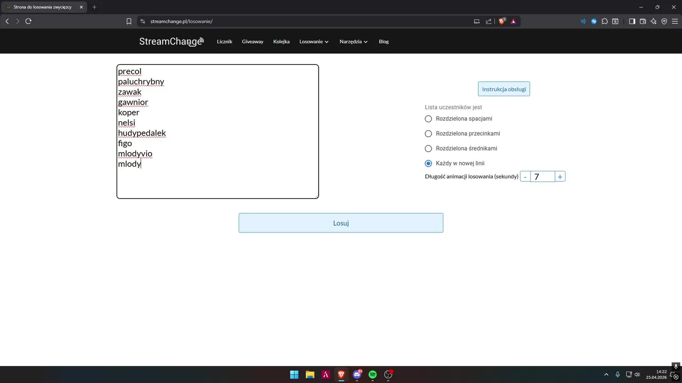
Task: Open site settings icon beside the URL
Action: coord(142,21)
